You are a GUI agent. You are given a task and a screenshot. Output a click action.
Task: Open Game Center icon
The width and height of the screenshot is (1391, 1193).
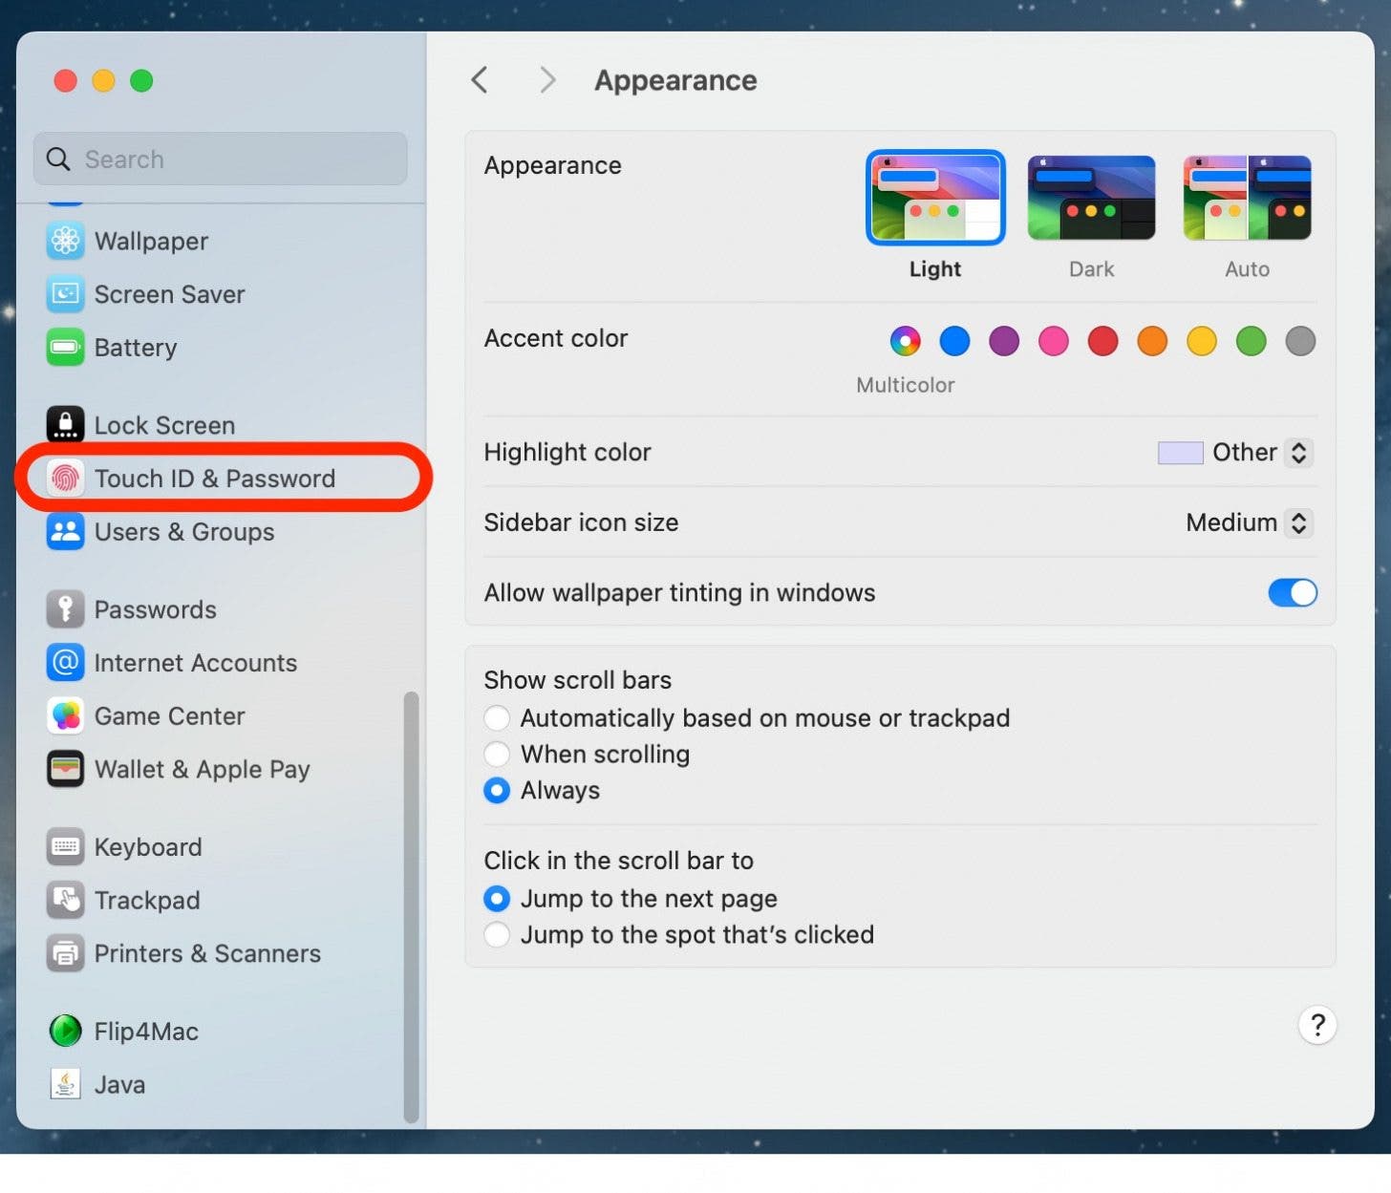click(65, 716)
